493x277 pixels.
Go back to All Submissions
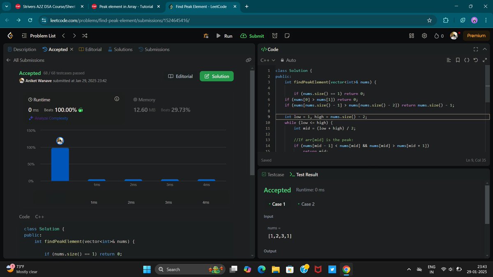[x=25, y=60]
